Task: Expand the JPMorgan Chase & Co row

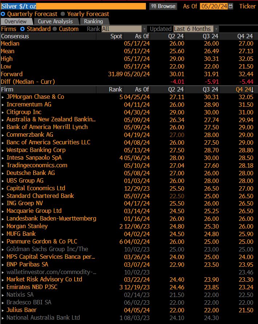Action: pyautogui.click(x=3, y=97)
